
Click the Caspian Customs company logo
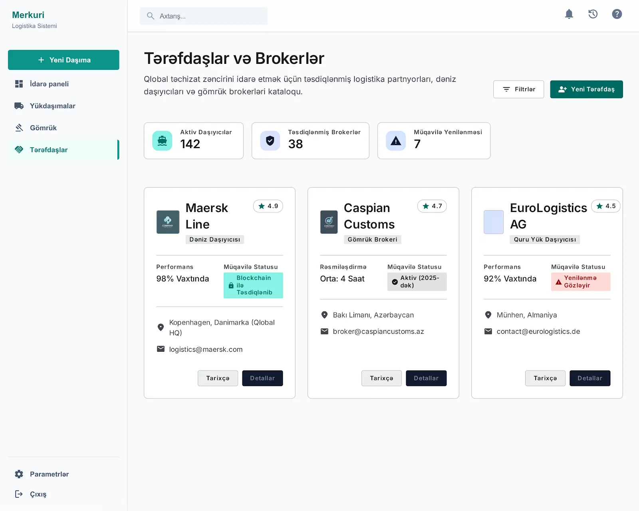click(x=329, y=222)
